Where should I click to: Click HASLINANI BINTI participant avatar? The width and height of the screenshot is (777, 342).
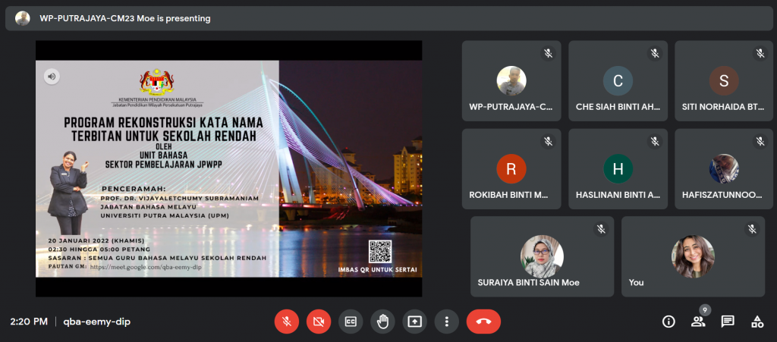tap(618, 168)
